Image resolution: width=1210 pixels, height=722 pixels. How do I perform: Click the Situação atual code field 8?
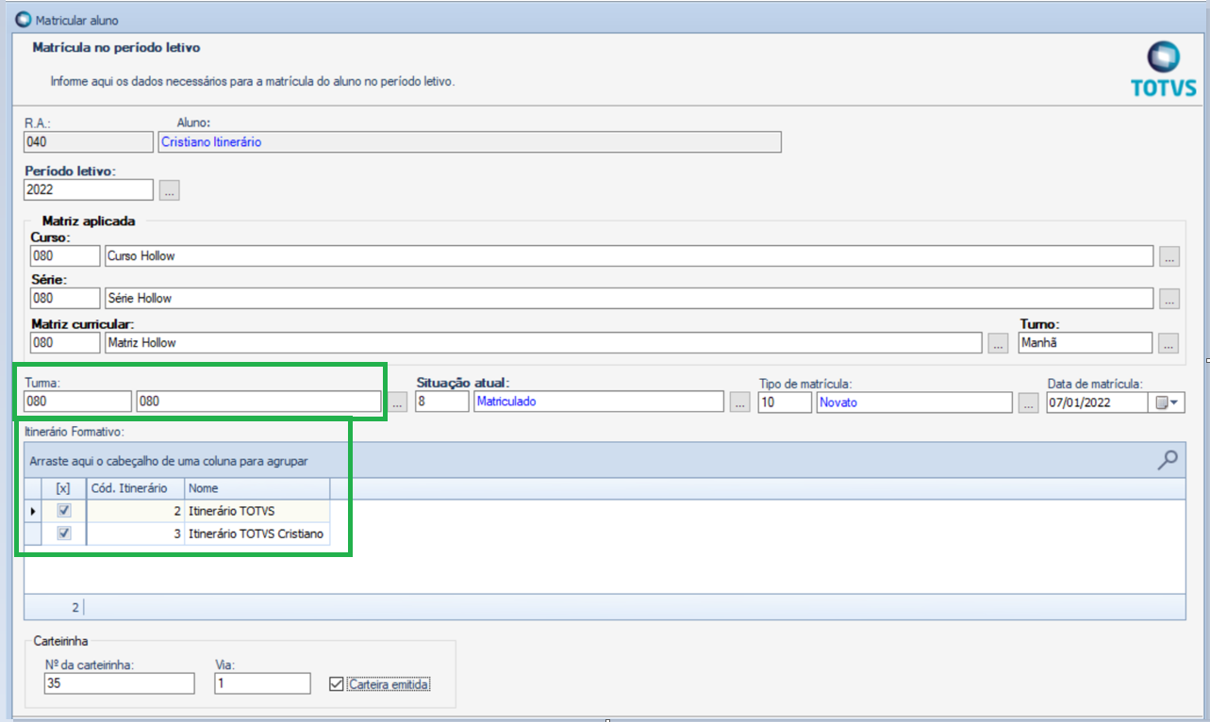[x=442, y=402]
